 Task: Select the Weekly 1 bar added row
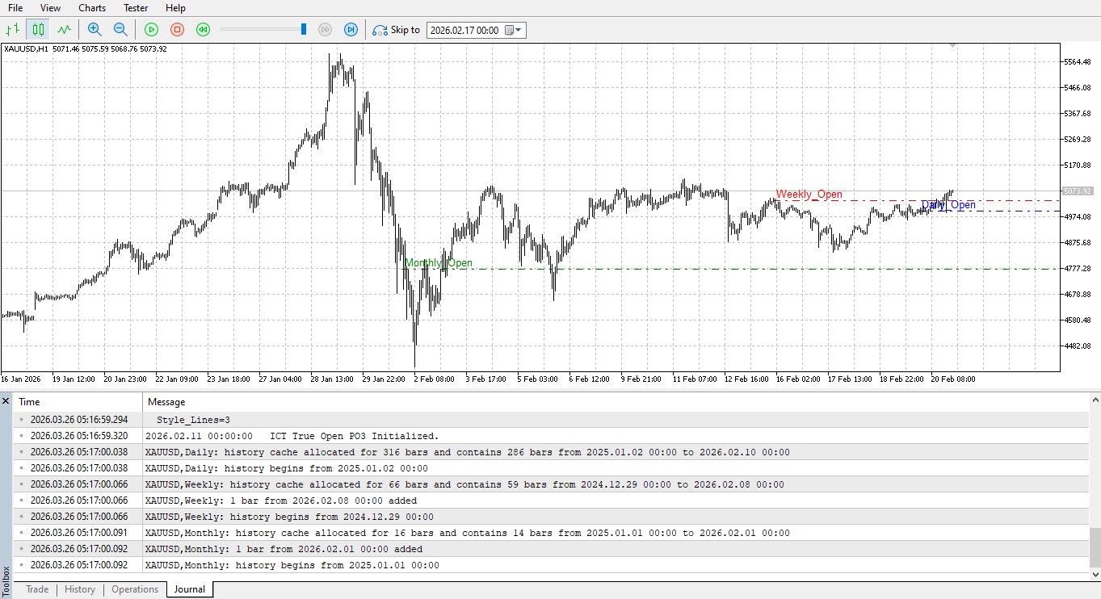coord(551,501)
